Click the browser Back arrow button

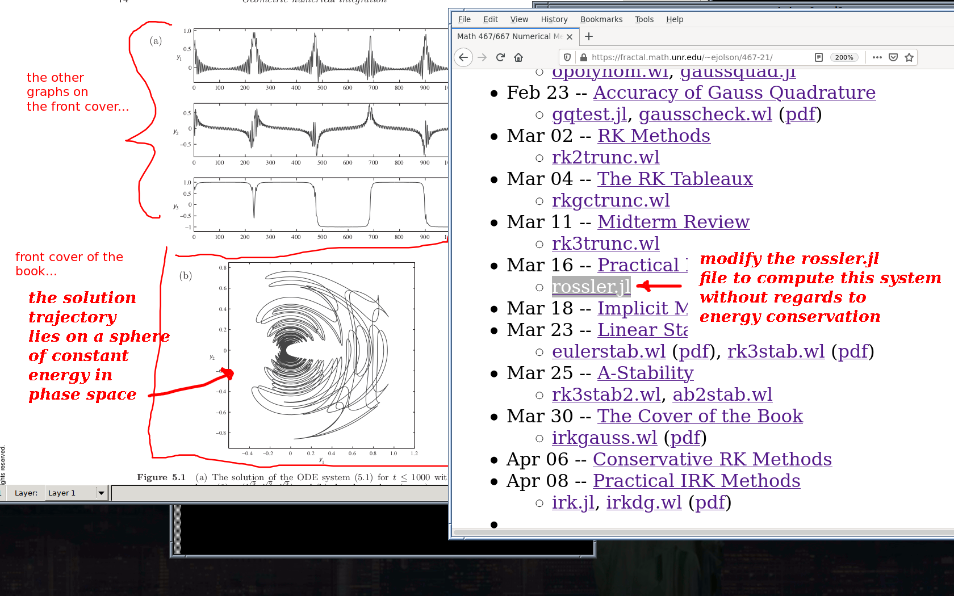(x=463, y=57)
